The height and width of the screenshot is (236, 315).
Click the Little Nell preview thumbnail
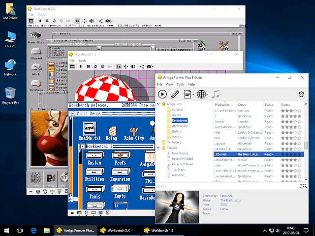point(177,207)
